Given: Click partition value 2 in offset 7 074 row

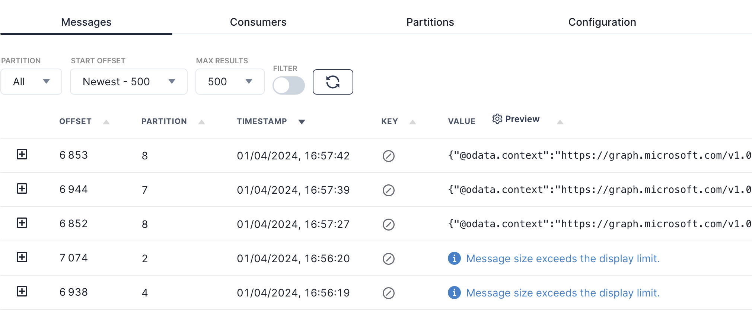Looking at the screenshot, I should (145, 258).
